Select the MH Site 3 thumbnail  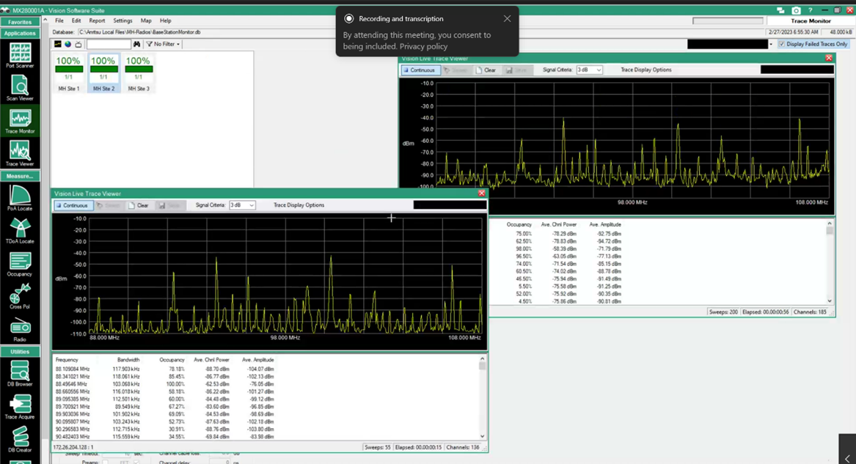[138, 73]
